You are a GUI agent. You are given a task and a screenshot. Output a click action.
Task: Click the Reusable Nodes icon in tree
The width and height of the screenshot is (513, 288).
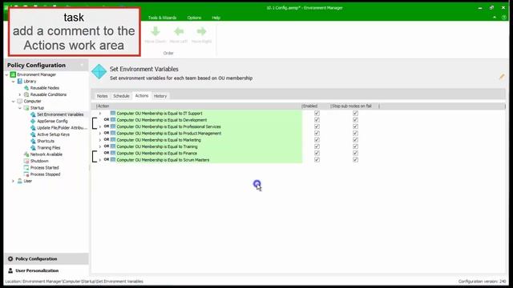tap(26, 88)
